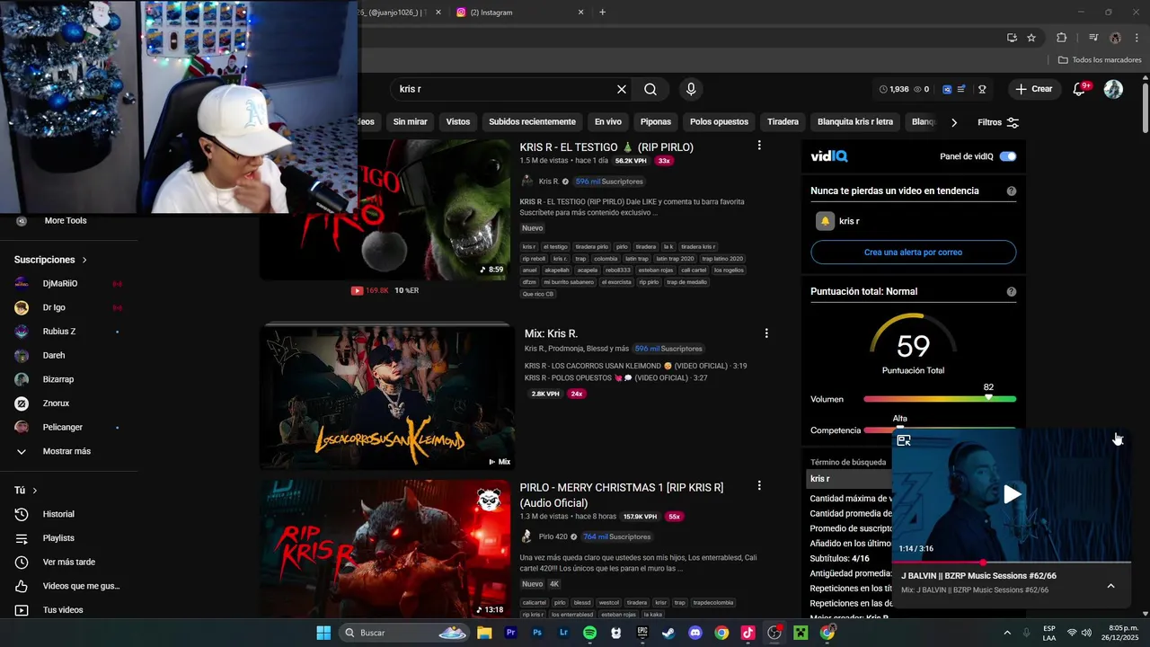Expand Suscripciones section chevron
The height and width of the screenshot is (647, 1150).
(x=84, y=260)
